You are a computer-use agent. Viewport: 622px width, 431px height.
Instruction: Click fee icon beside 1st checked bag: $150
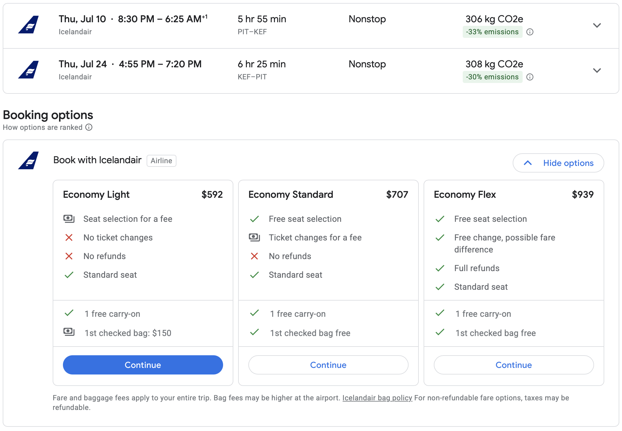[x=69, y=332]
